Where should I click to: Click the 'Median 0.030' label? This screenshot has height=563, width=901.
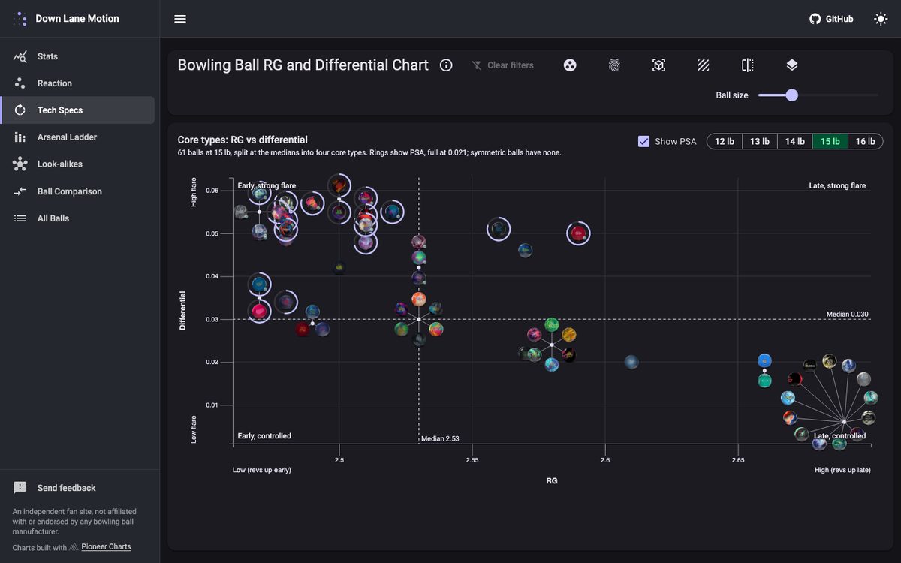[x=848, y=314]
